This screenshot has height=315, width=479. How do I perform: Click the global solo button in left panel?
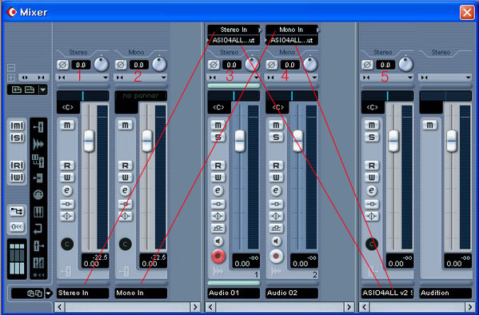17,138
